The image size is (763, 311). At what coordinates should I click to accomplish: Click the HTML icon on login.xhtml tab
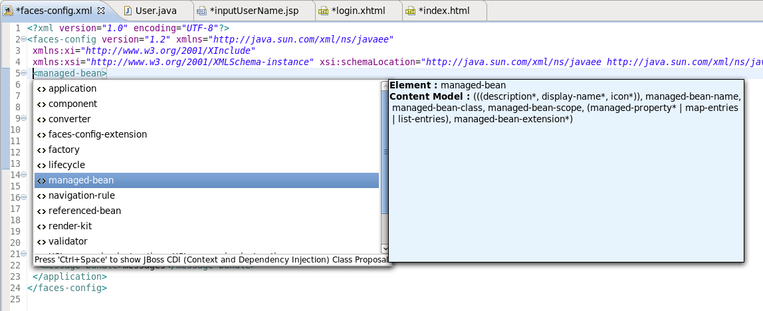tap(323, 11)
